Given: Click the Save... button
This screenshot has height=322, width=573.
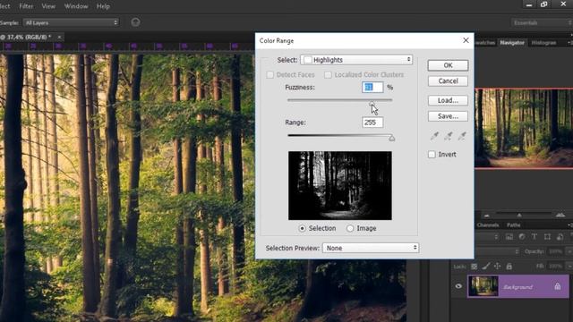Looking at the screenshot, I should pos(448,116).
